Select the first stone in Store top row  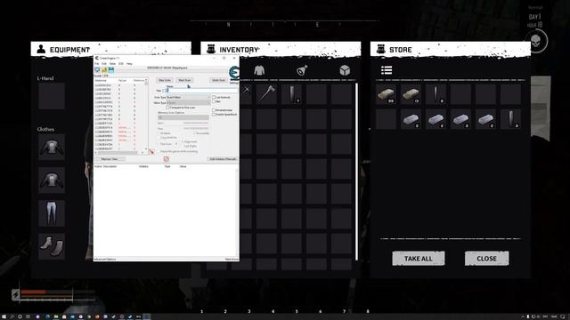coord(386,93)
